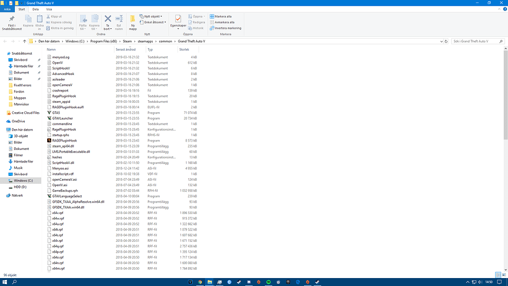The image size is (508, 286).
Task: Open the Arkiv menu
Action: point(7,9)
